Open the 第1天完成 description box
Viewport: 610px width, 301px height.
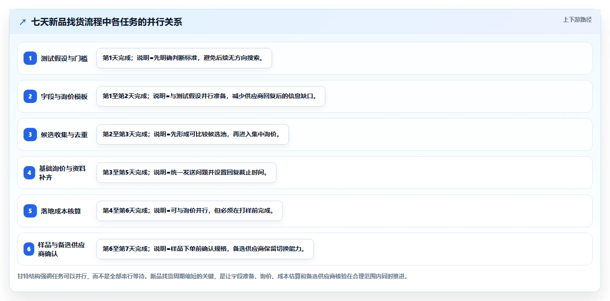click(184, 58)
